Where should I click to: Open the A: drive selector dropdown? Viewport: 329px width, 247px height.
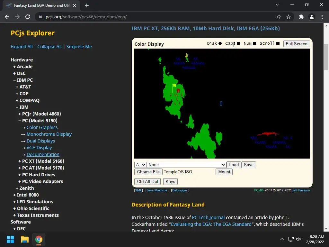click(x=140, y=165)
